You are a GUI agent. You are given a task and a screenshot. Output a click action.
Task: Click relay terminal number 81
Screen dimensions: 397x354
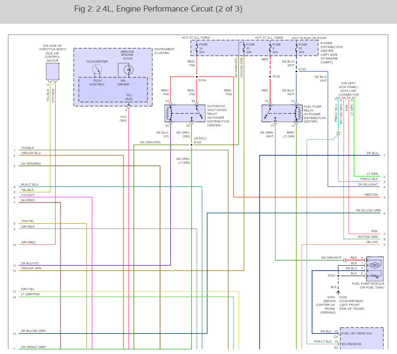[x=167, y=101]
